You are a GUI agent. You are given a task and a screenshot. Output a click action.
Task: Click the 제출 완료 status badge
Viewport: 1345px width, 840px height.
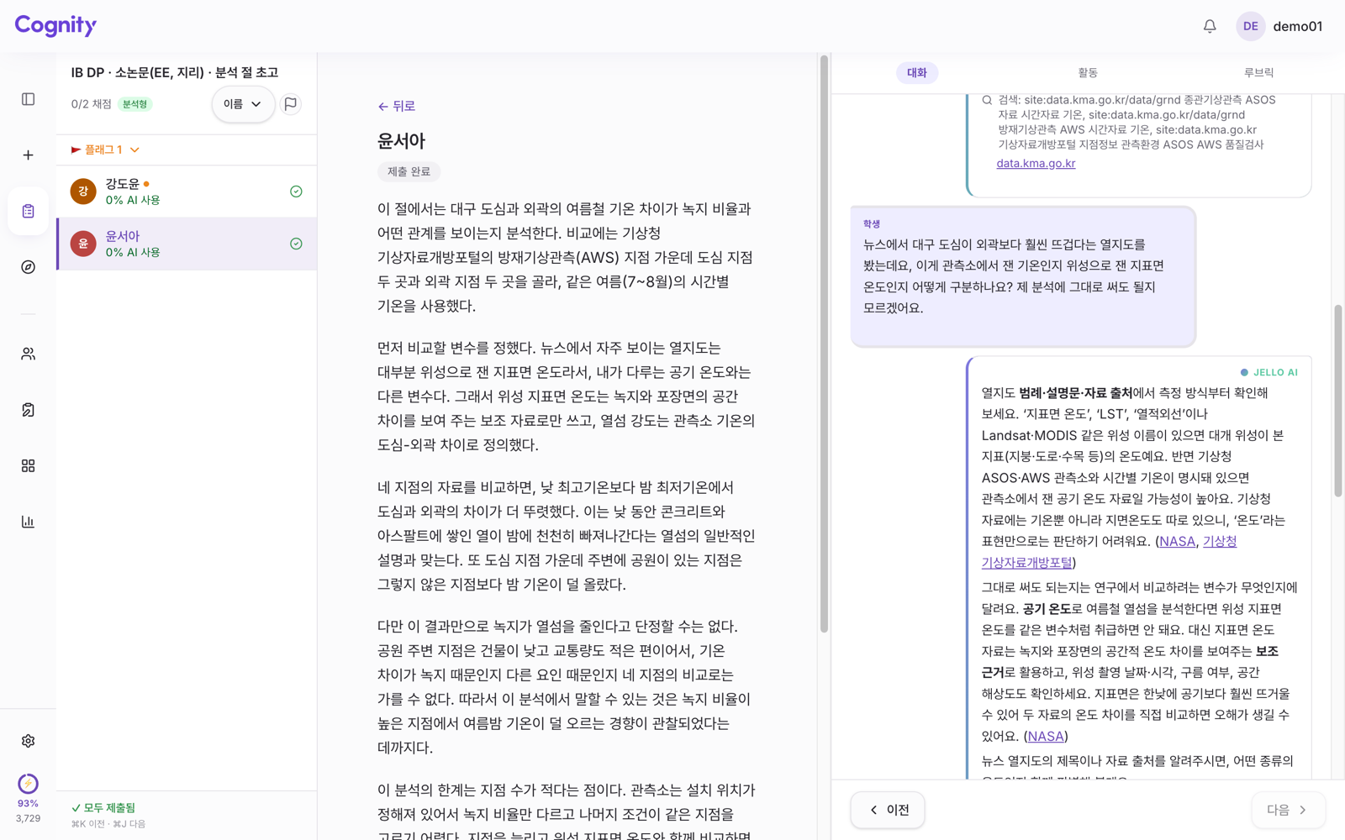tap(409, 171)
